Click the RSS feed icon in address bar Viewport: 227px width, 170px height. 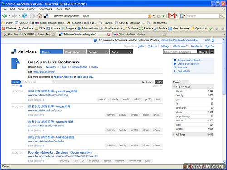click(x=149, y=16)
